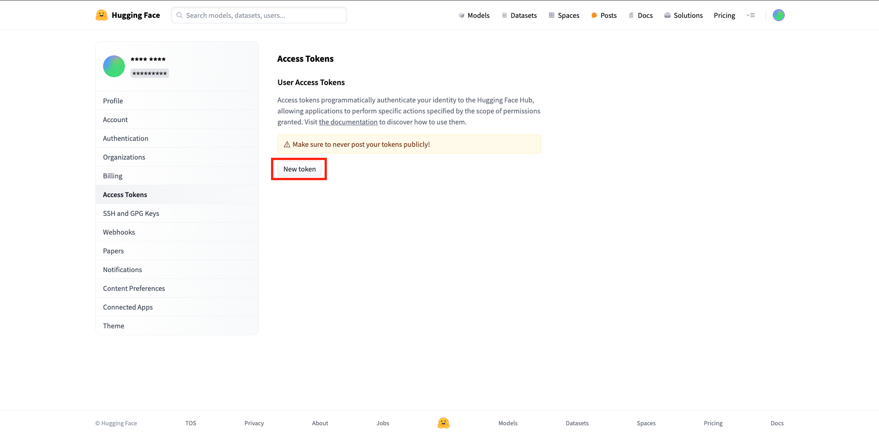
Task: Click the magnifier icon in search box
Action: point(179,15)
